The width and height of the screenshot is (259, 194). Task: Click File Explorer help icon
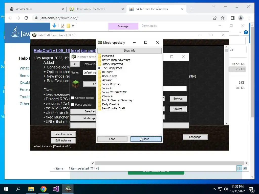tap(246, 32)
